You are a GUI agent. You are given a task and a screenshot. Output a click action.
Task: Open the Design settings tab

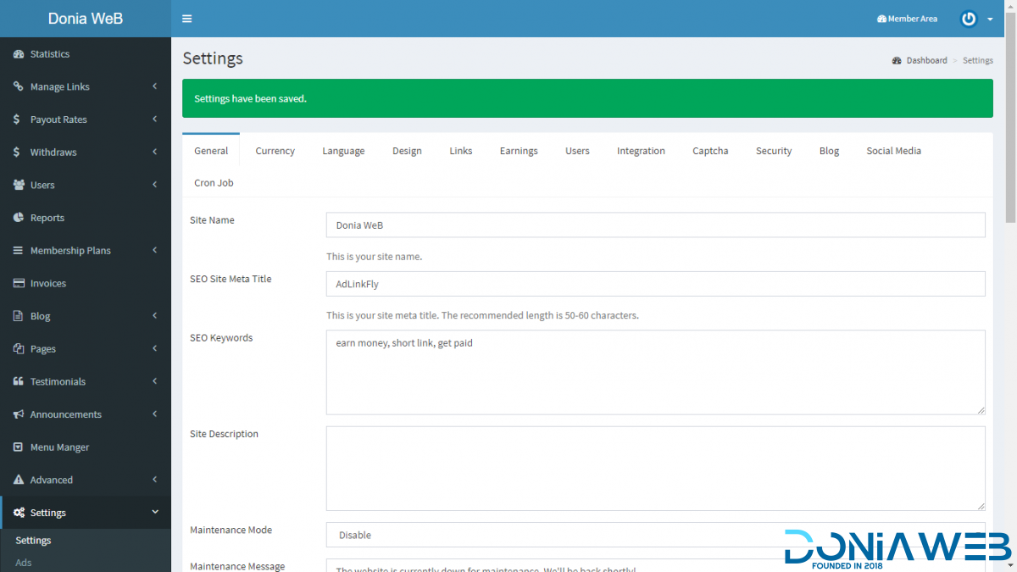[x=407, y=151]
